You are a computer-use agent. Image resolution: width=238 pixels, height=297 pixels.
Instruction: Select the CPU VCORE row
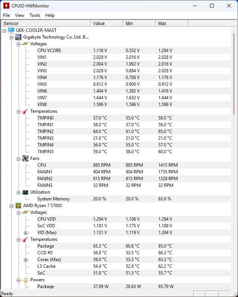134,51
